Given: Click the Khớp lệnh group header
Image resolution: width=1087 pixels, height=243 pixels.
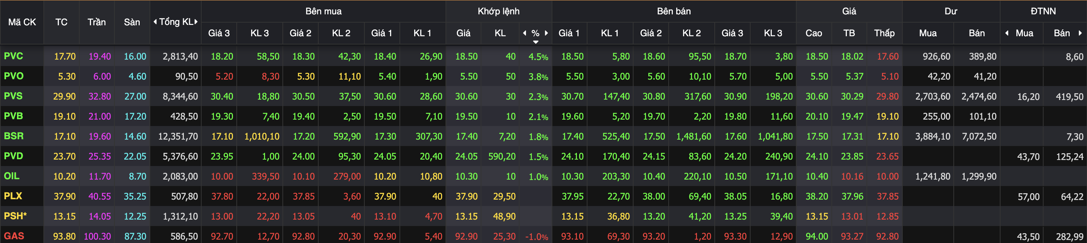Looking at the screenshot, I should click(x=498, y=11).
